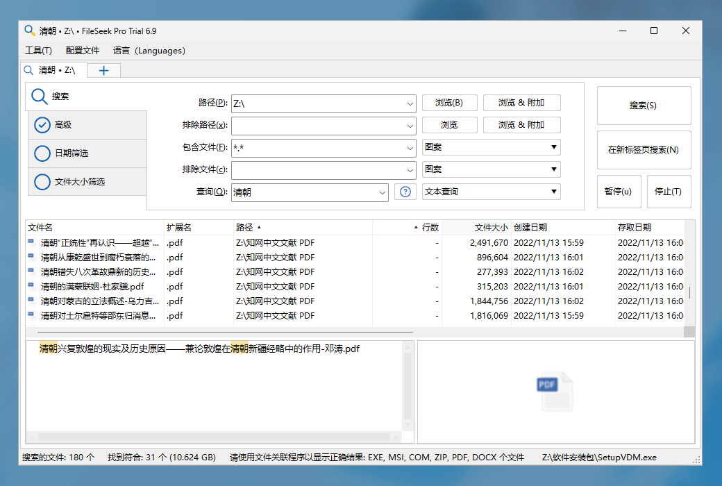Expand the 包含文件 combo box dropdown arrow
722x486 pixels.
pyautogui.click(x=410, y=148)
